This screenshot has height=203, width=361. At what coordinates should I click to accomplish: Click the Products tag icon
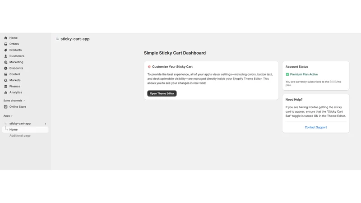6,50
